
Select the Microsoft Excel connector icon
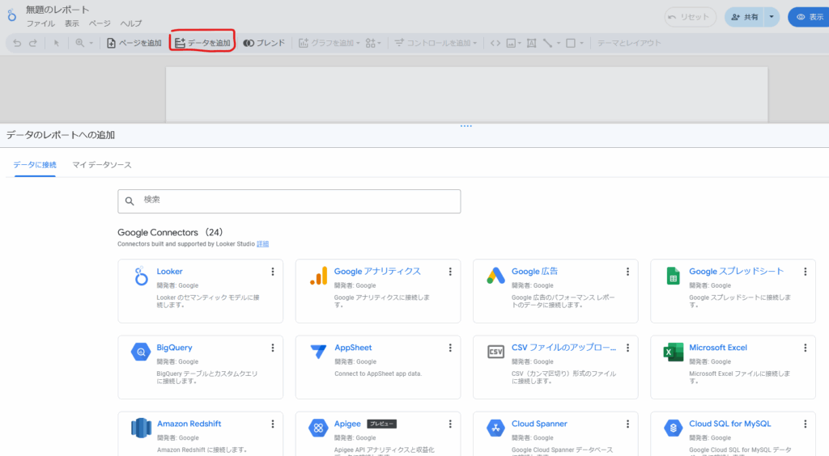click(x=672, y=352)
